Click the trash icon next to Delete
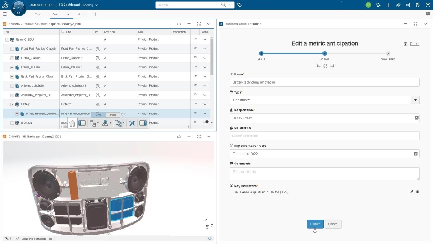The width and height of the screenshot is (433, 244). coord(405,44)
